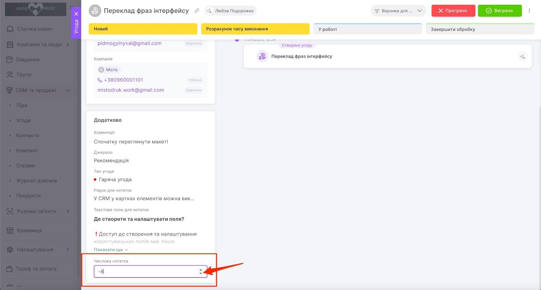Close the Угода side panel
541x290 pixels.
click(76, 14)
